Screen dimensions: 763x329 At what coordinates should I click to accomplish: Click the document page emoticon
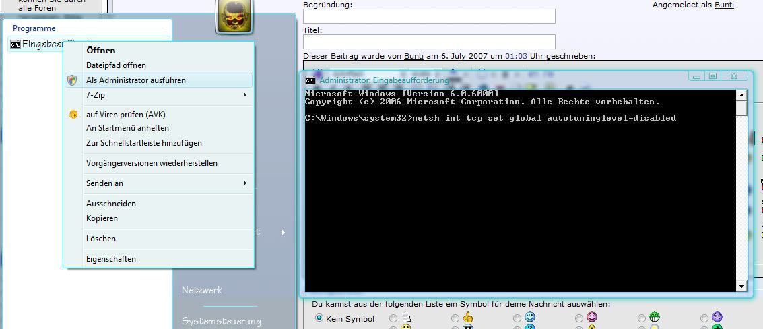click(x=406, y=318)
